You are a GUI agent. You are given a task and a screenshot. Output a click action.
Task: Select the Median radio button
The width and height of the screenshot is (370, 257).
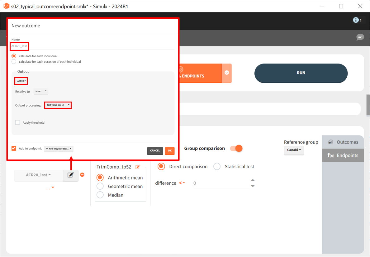(x=100, y=195)
